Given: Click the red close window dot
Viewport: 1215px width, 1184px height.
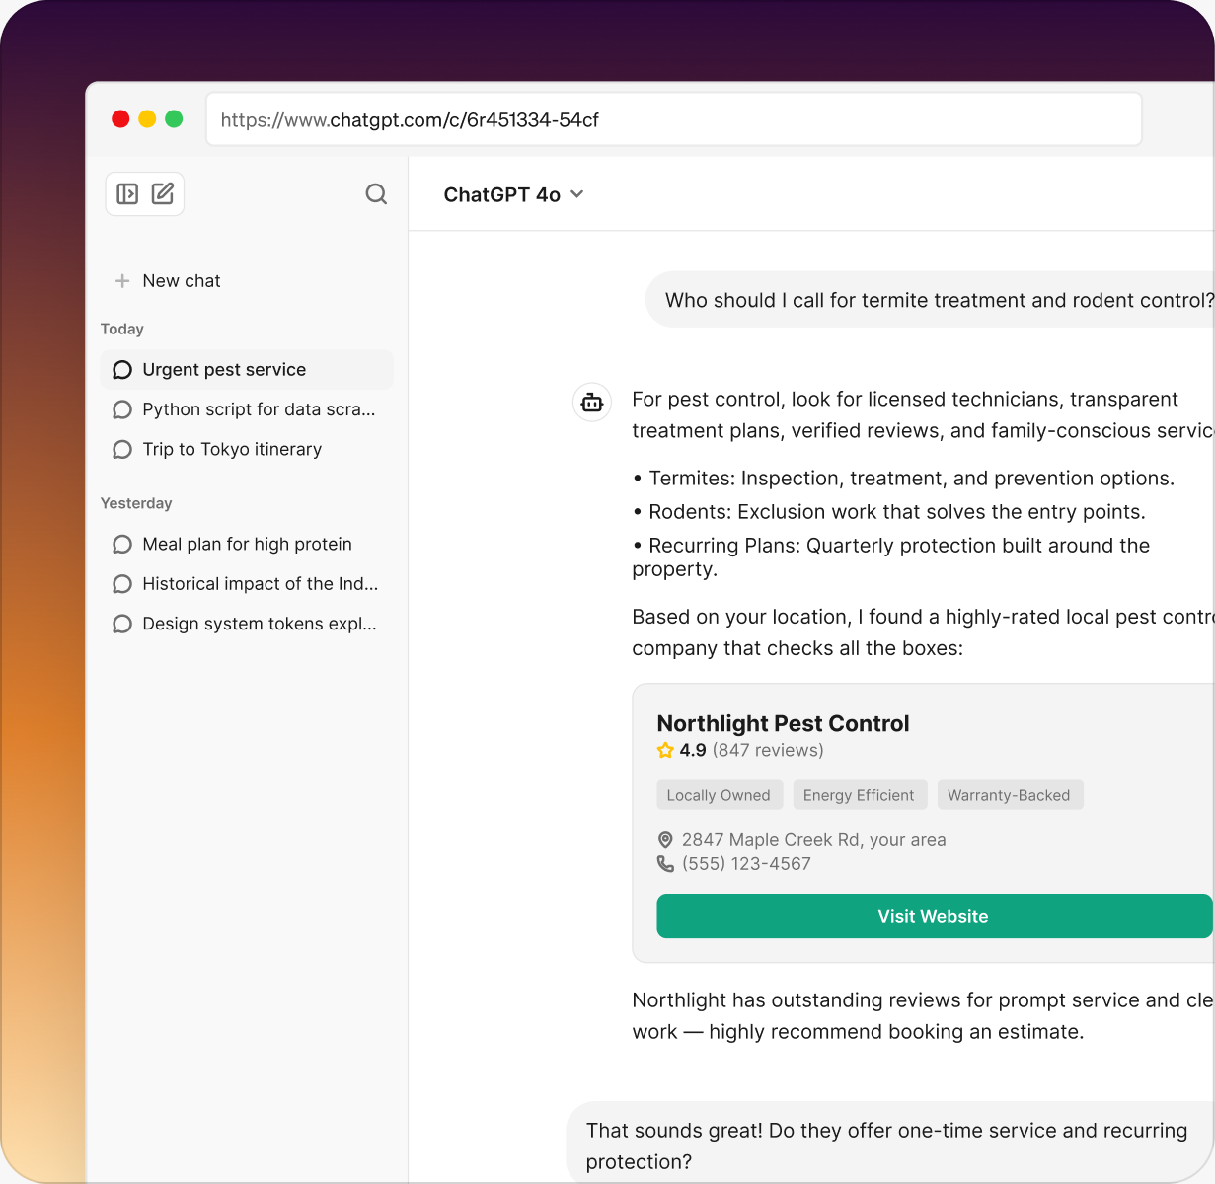Looking at the screenshot, I should (120, 119).
